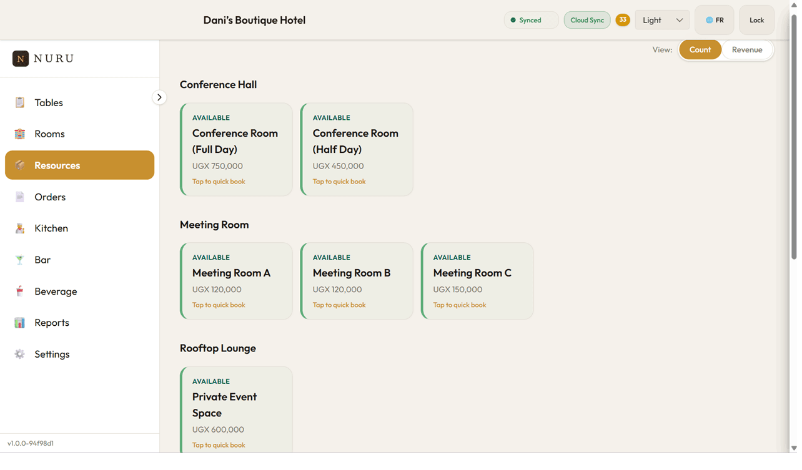
Task: Switch language with FR button
Action: (x=715, y=20)
